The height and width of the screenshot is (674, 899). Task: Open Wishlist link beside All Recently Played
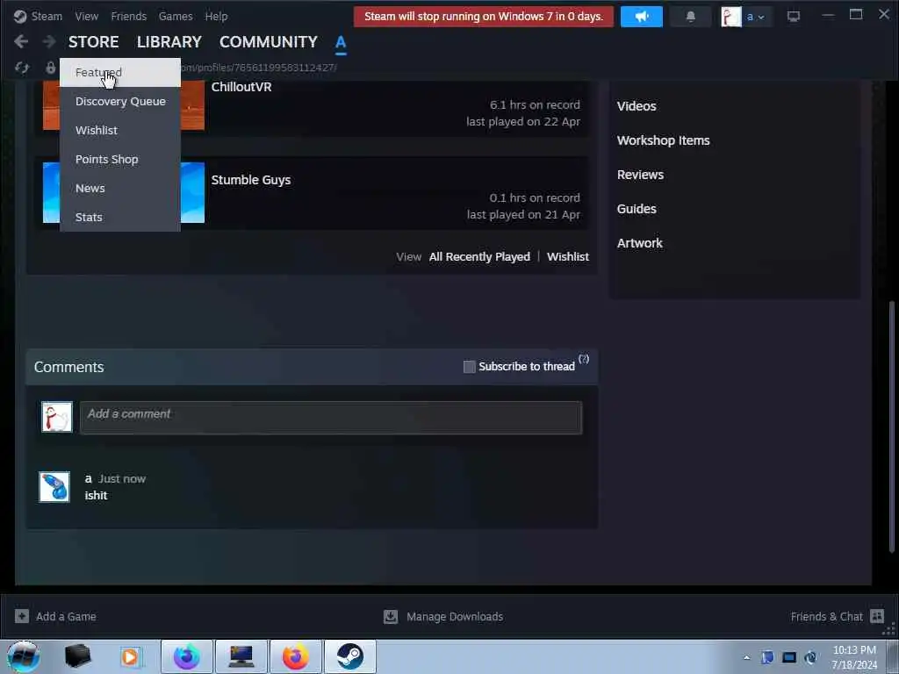pos(568,257)
